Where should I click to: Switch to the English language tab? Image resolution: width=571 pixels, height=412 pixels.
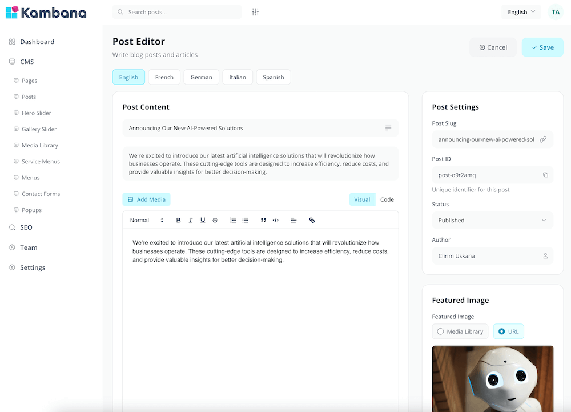coord(128,77)
